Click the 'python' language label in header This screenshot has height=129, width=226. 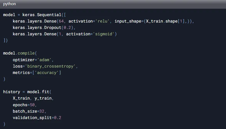pyautogui.click(x=9, y=4)
